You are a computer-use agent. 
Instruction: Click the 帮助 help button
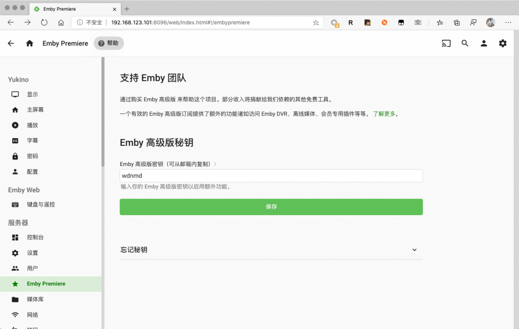pyautogui.click(x=108, y=44)
